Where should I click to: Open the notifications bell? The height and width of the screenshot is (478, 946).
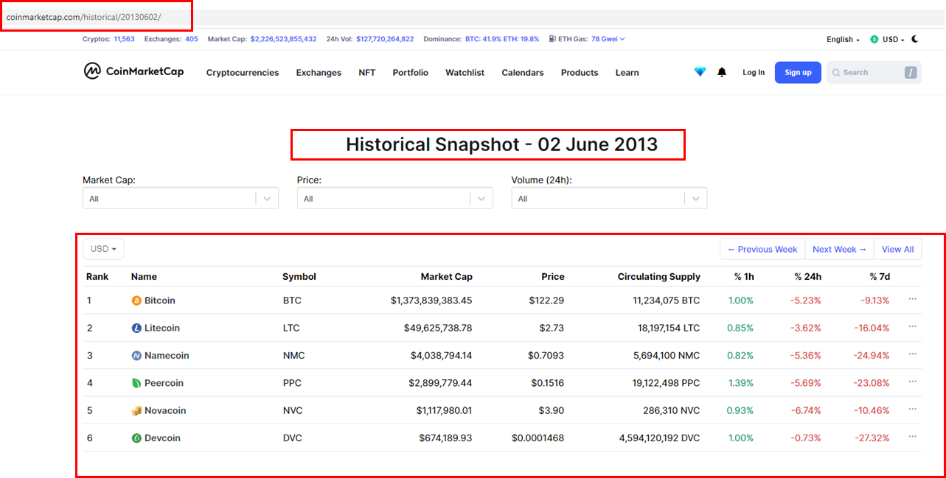[x=722, y=72]
